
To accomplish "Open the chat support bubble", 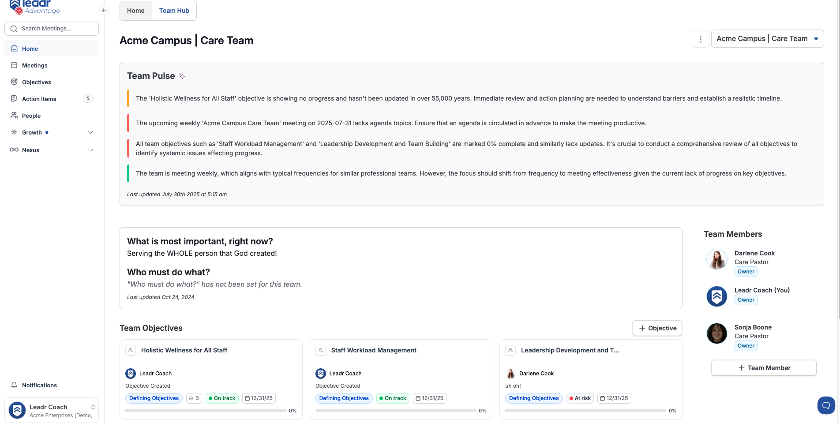I will point(826,405).
